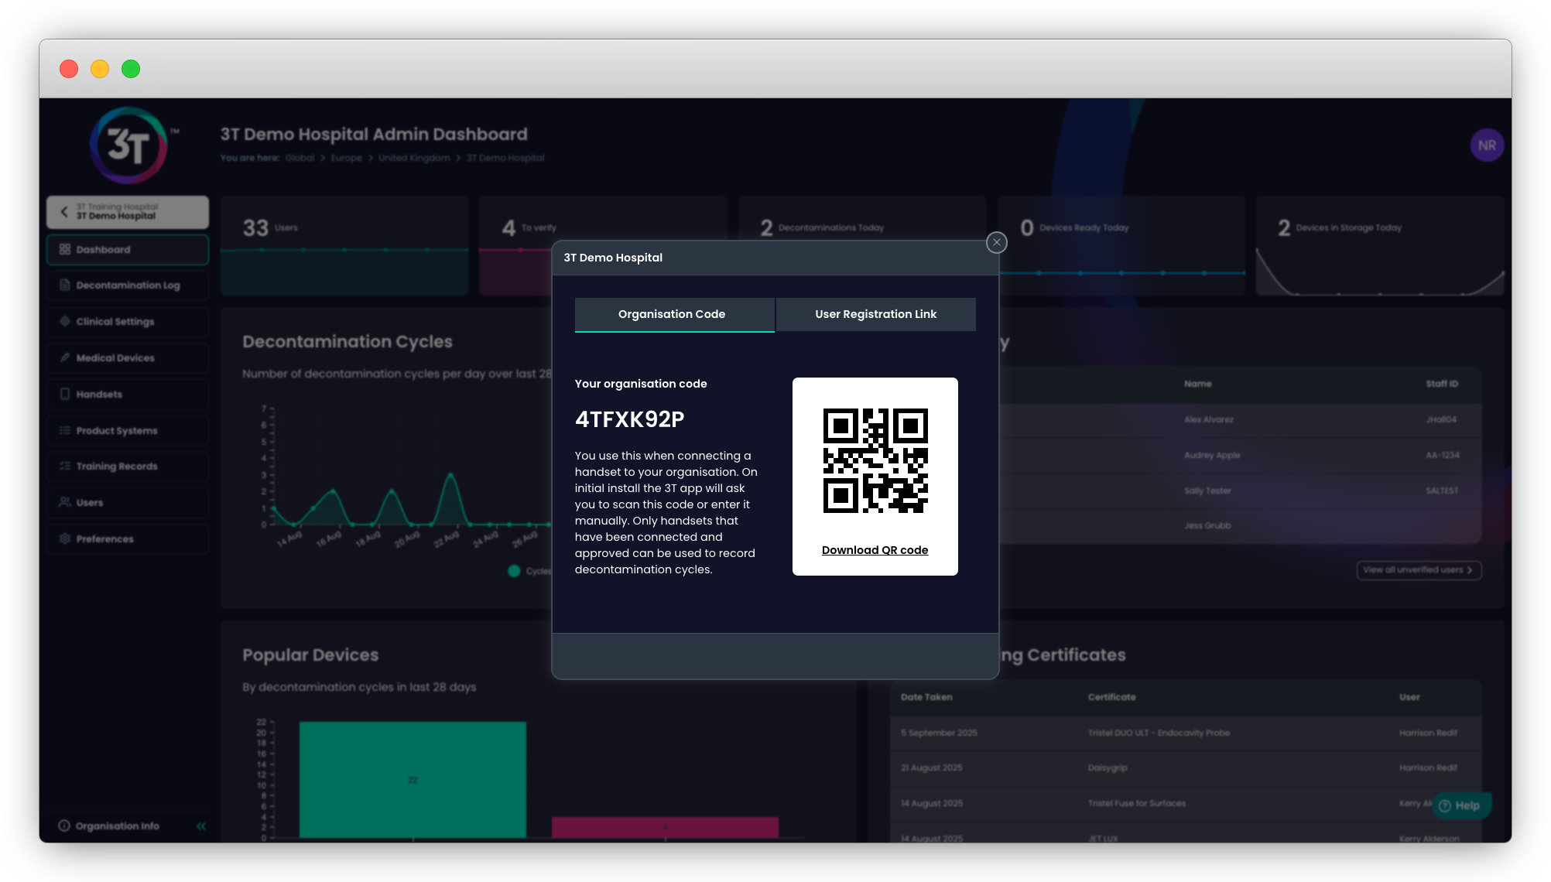Select Tristel Fuse for Surfaces certificate

click(x=1136, y=804)
